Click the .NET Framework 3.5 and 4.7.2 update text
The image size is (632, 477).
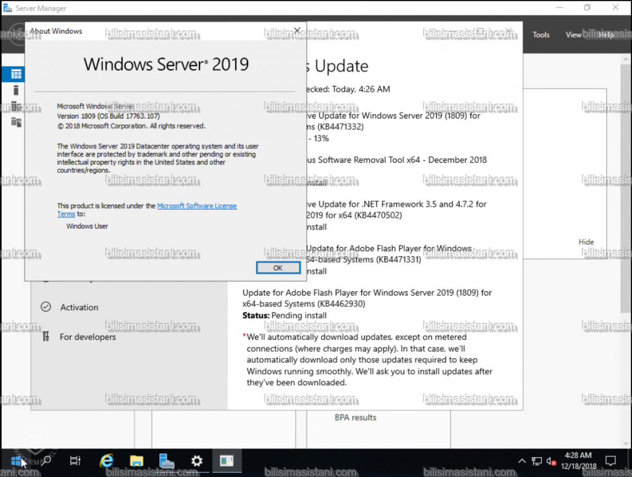click(396, 209)
